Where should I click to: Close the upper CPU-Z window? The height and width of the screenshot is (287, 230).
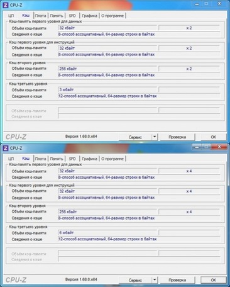(x=219, y=4)
